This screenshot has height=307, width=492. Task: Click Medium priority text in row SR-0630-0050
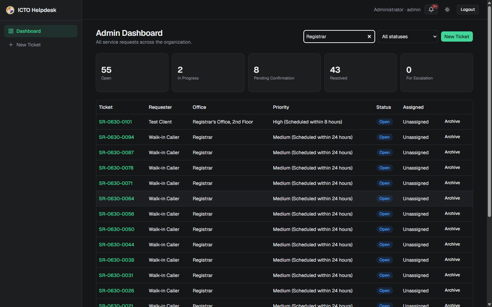(x=313, y=229)
